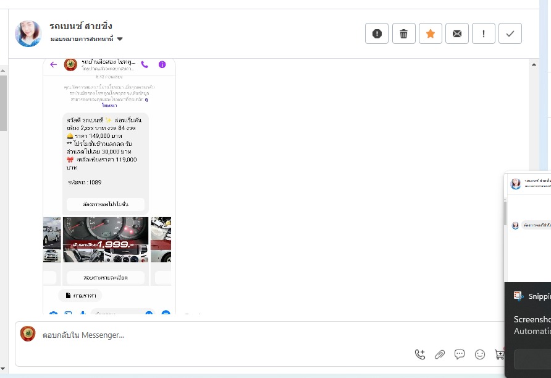Click the spam report icon button
The width and height of the screenshot is (551, 378).
pyautogui.click(x=377, y=33)
